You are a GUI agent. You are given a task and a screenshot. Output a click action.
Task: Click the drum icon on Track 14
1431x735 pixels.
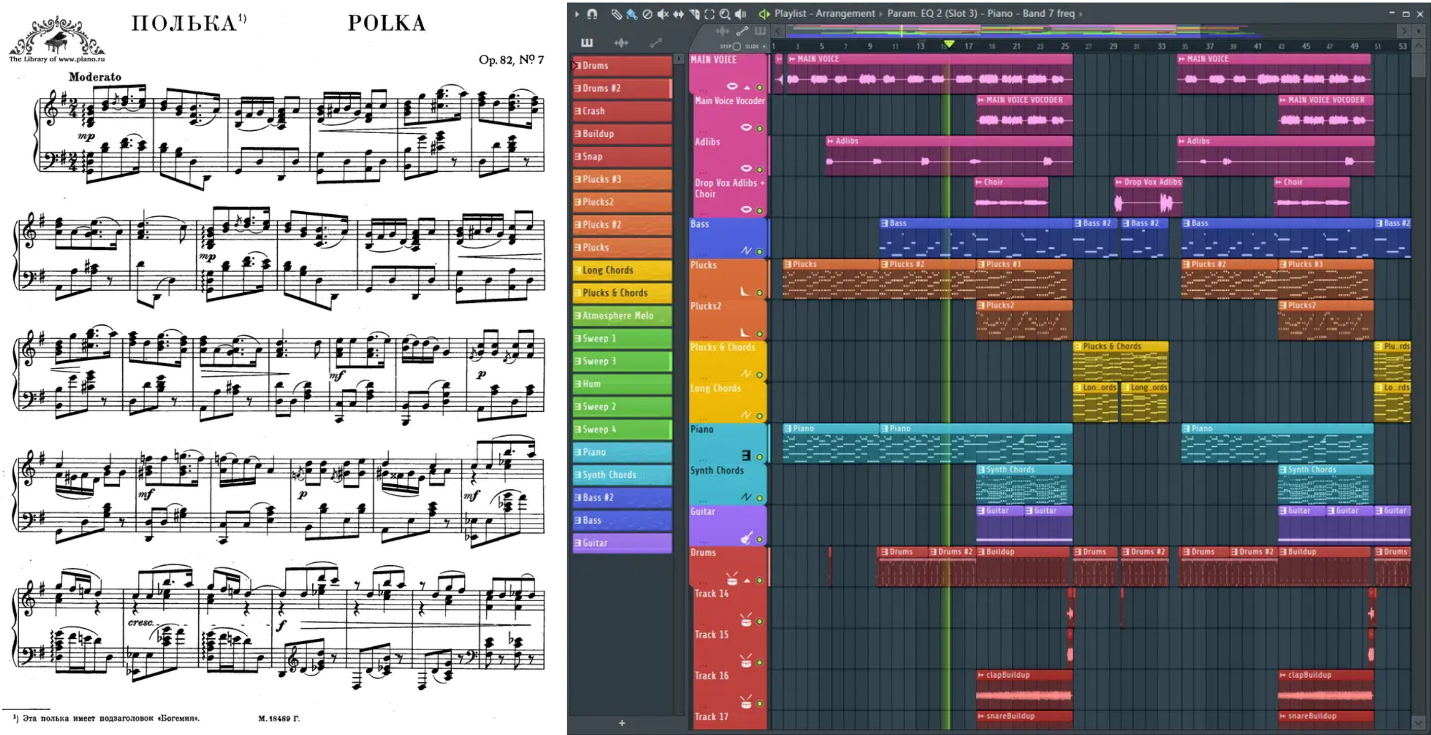pyautogui.click(x=746, y=620)
